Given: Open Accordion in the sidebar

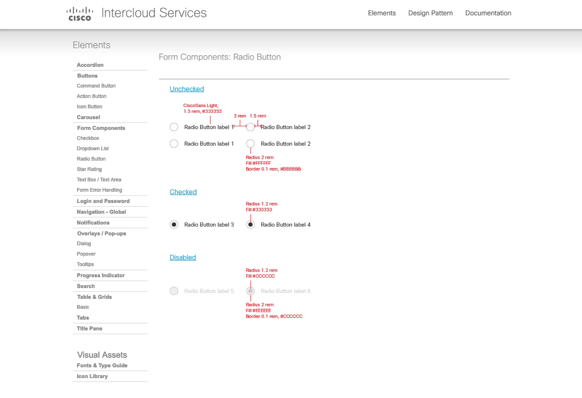Looking at the screenshot, I should [90, 65].
